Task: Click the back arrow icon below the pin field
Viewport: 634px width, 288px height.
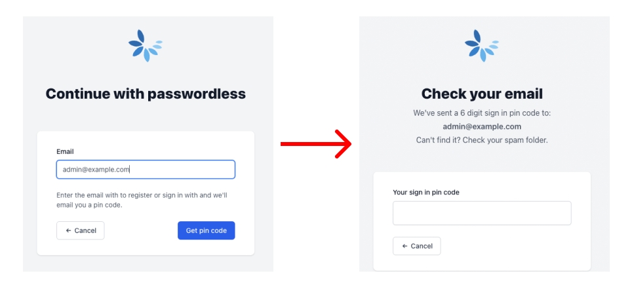Action: pos(405,246)
